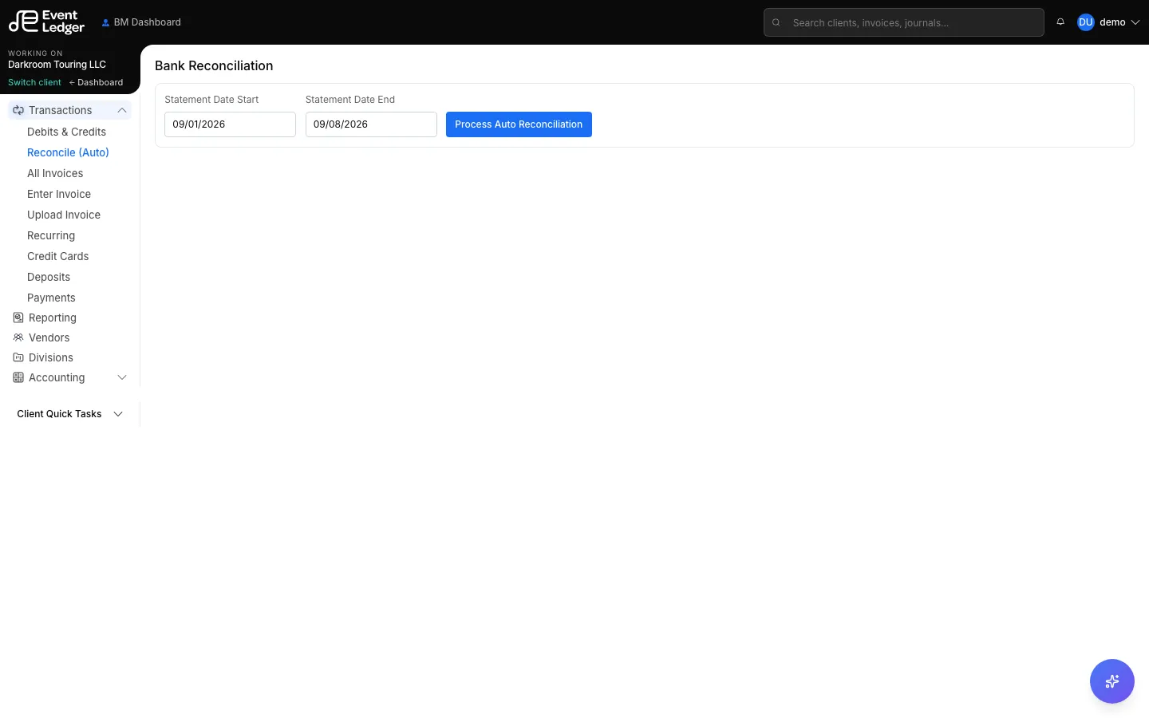Click the Bank Reconciliation heading
Viewport: 1149px width, 718px height.
pos(214,66)
